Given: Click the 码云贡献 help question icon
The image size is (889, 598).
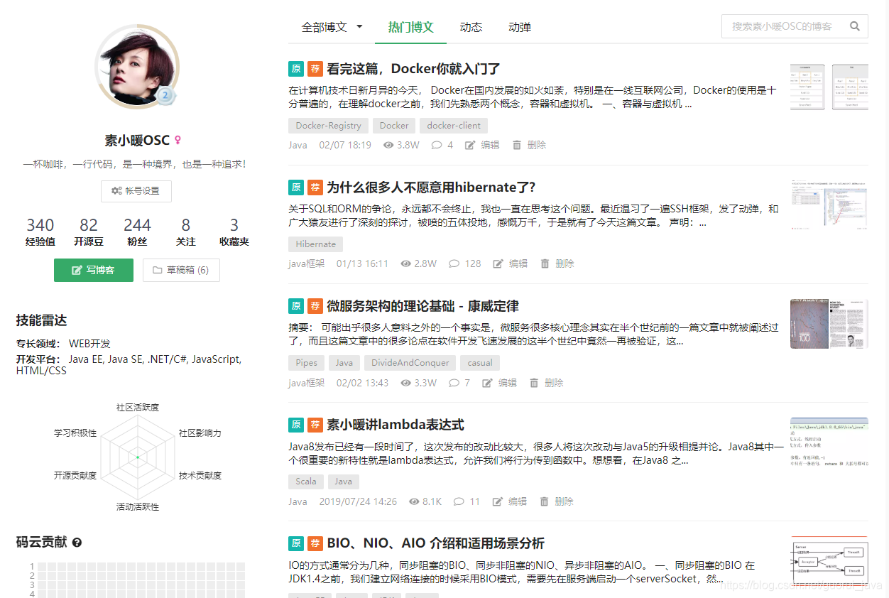Looking at the screenshot, I should 77,543.
